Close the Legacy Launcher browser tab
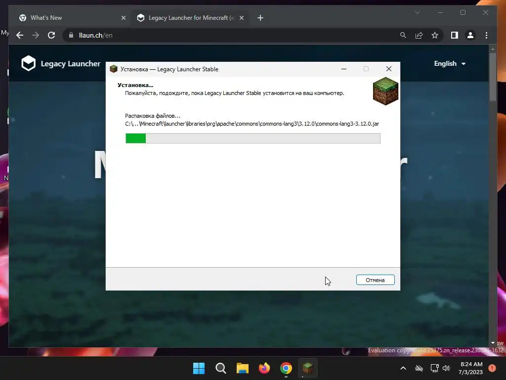 [241, 18]
